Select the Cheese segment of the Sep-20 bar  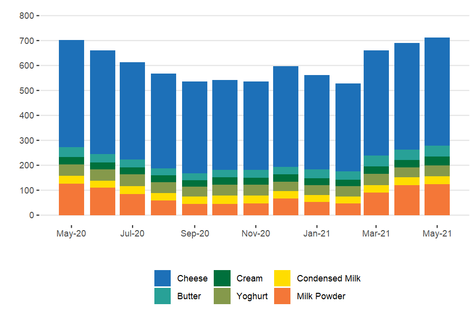(194, 127)
